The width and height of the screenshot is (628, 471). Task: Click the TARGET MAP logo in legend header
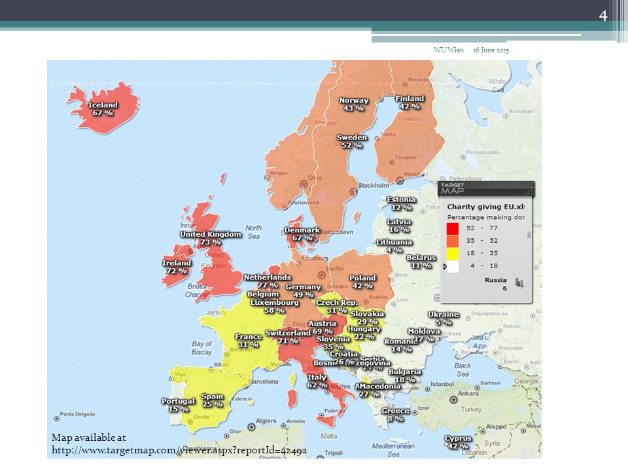tap(452, 188)
